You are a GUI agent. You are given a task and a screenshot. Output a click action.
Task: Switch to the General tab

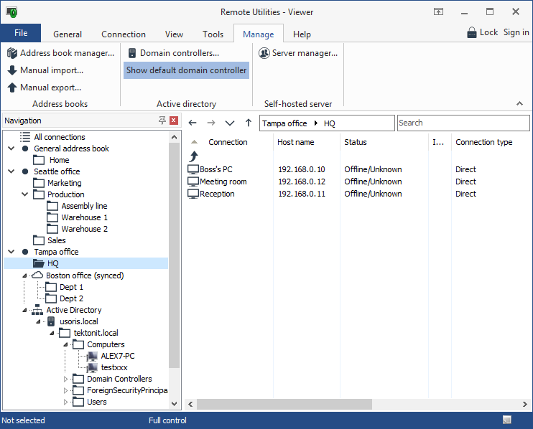click(68, 34)
